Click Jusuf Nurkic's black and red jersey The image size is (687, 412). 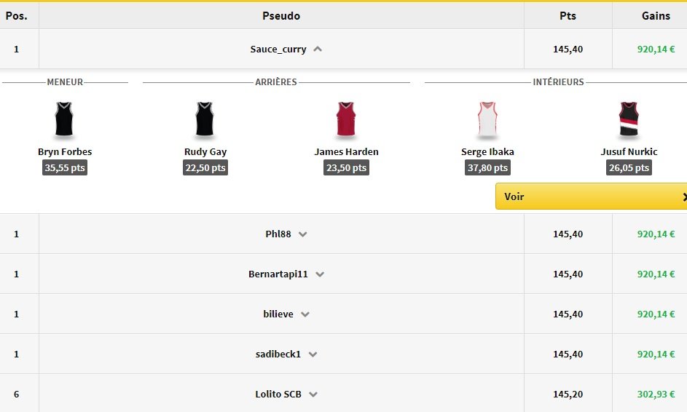pyautogui.click(x=629, y=119)
